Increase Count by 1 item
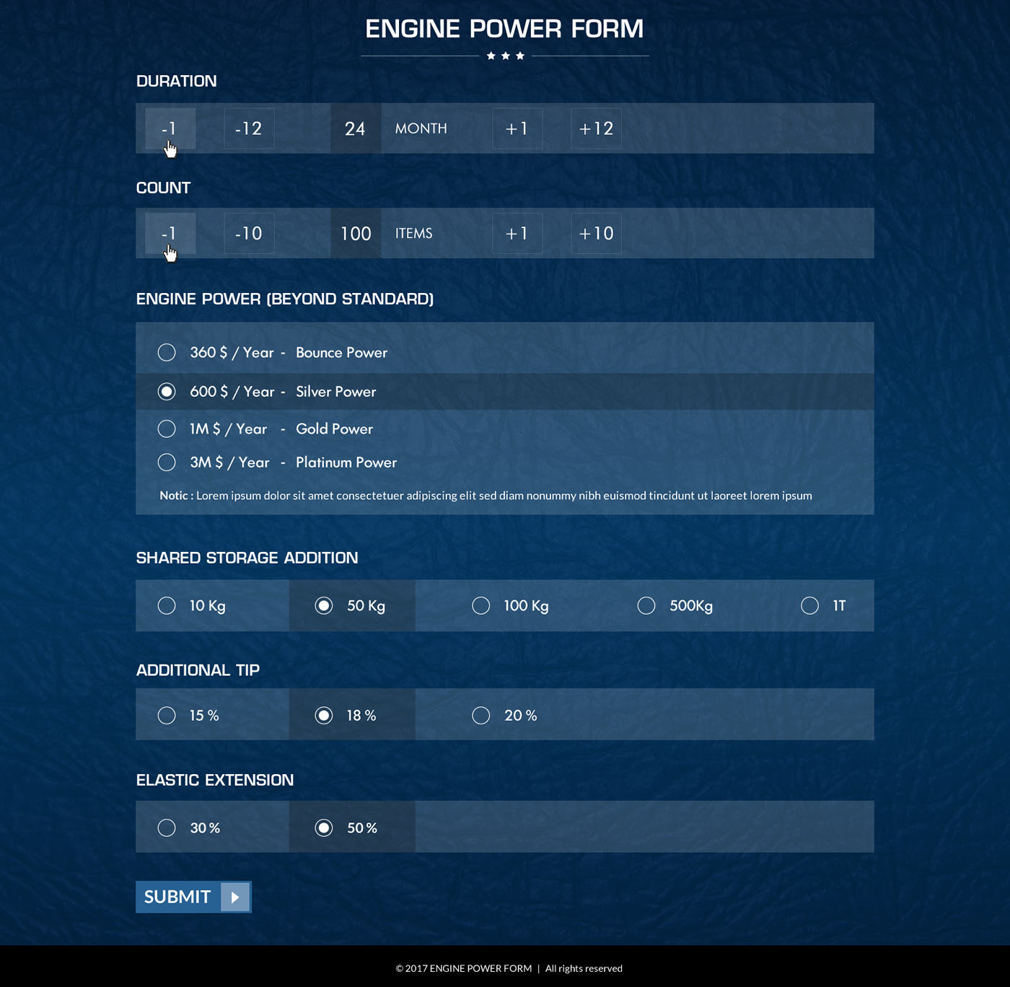The width and height of the screenshot is (1010, 987). [x=517, y=233]
